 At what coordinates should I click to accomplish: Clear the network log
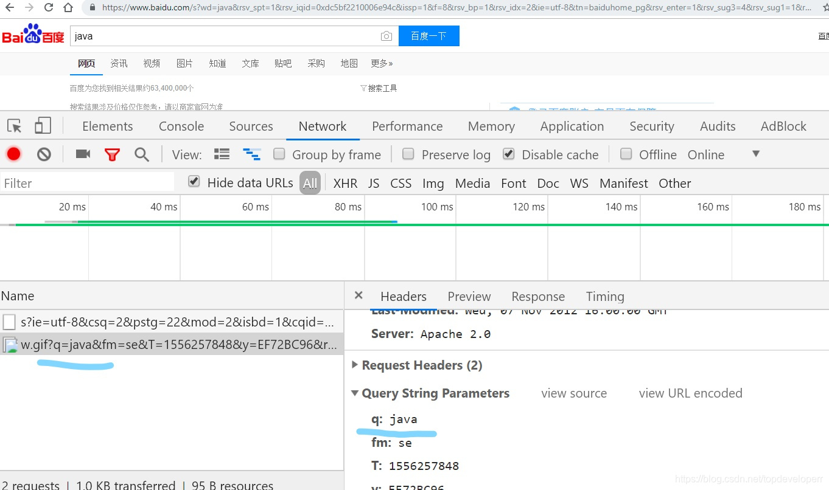tap(44, 154)
